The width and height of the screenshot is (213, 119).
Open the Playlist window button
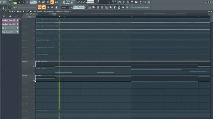90,7
